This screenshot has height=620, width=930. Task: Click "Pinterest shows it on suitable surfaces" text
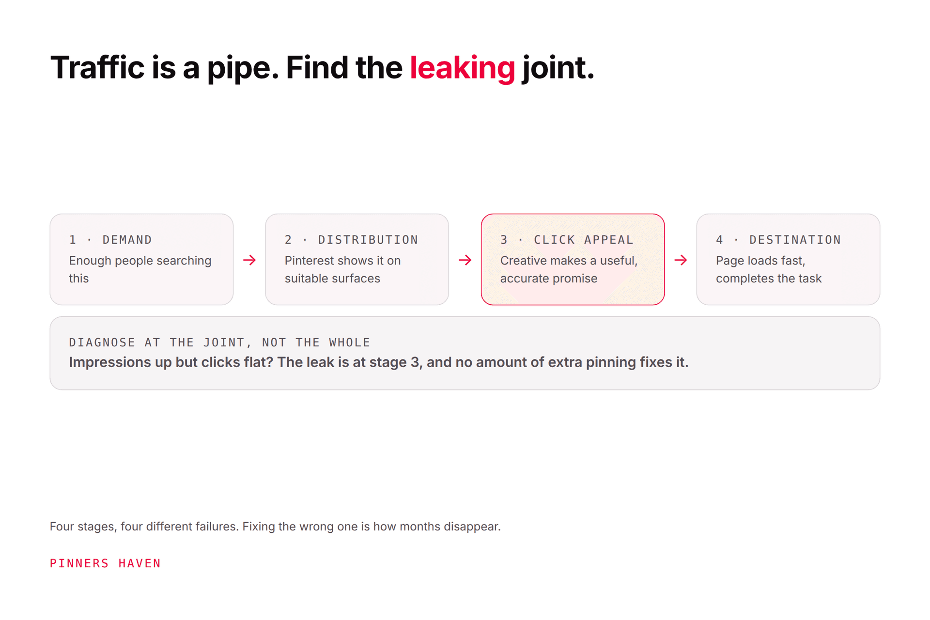[x=342, y=269]
